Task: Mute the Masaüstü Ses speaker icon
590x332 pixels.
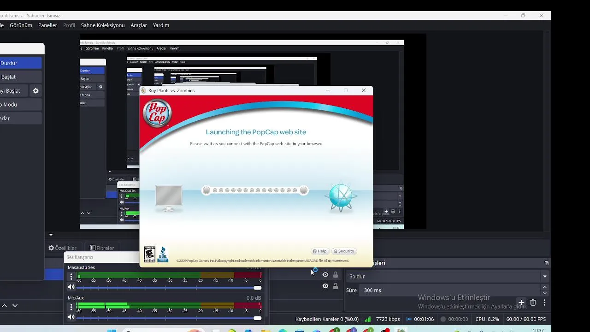Action: pos(71,287)
